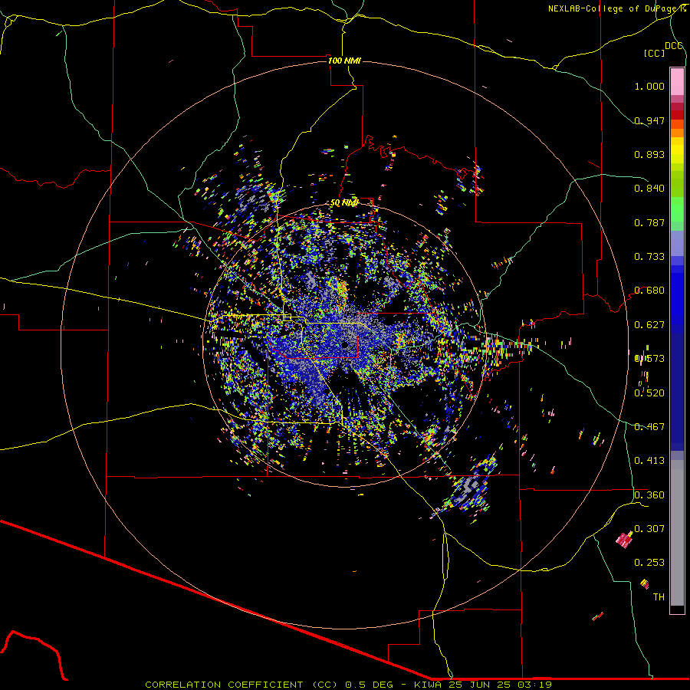690x690 pixels.
Task: Click the 50 NMI range ring label
Action: (x=344, y=203)
